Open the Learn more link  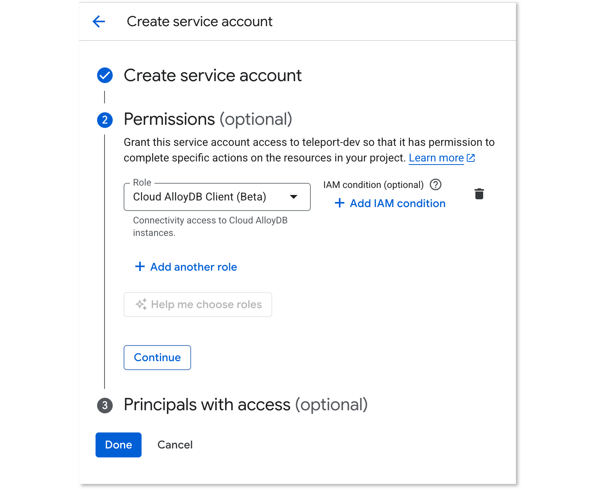click(436, 158)
